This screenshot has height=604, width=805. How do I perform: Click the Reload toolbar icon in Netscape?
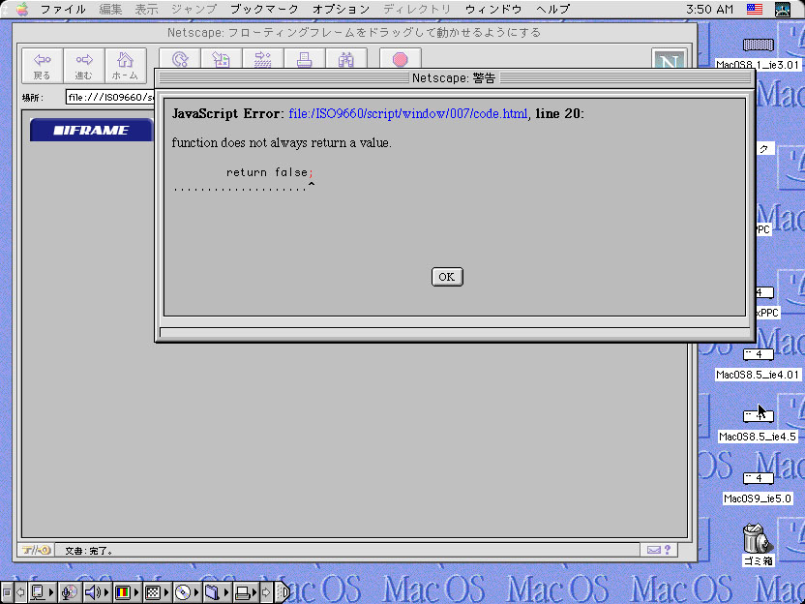180,58
